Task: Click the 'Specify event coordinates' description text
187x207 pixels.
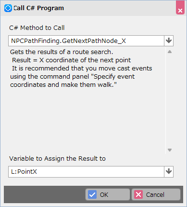Action: click(73, 81)
